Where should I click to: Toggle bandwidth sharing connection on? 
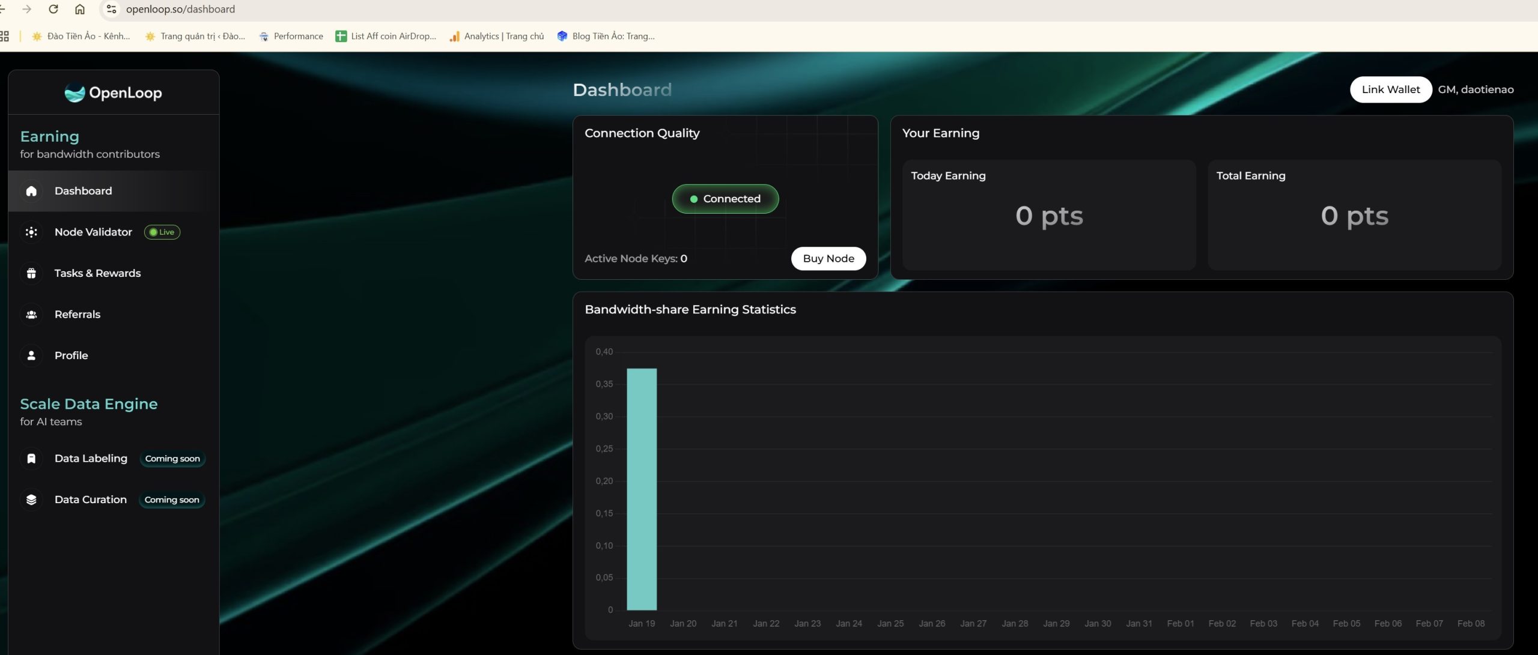click(725, 199)
